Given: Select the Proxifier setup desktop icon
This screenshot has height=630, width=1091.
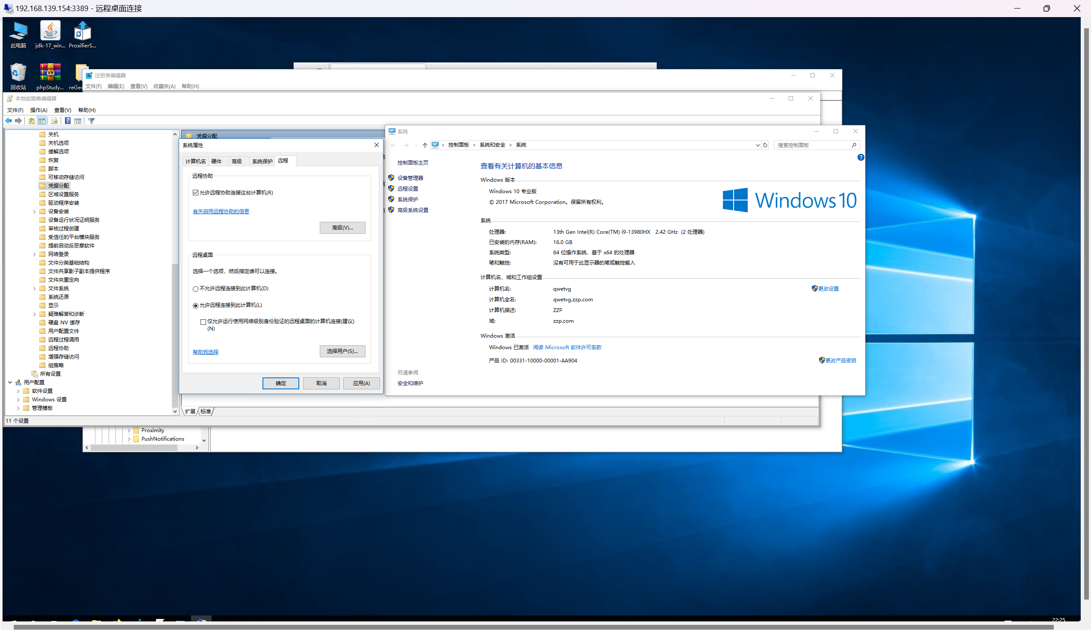Looking at the screenshot, I should click(x=82, y=35).
